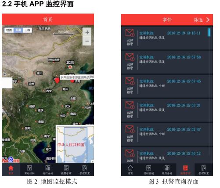
Task: Collapse the overview mini-map corner arrow
Action: [92, 161]
